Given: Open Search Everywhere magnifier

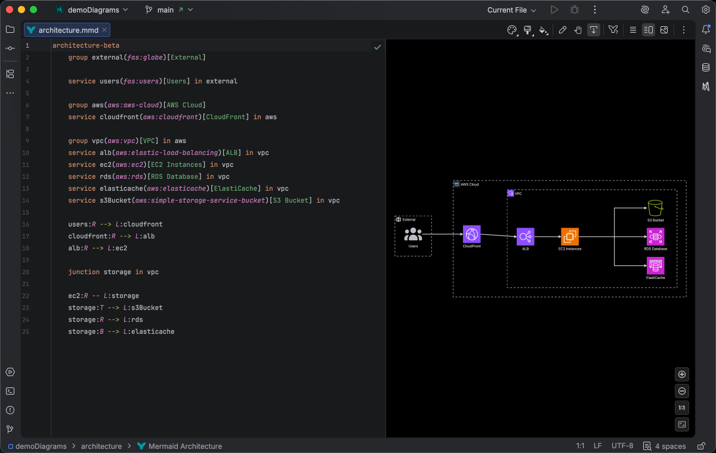Looking at the screenshot, I should coord(686,10).
